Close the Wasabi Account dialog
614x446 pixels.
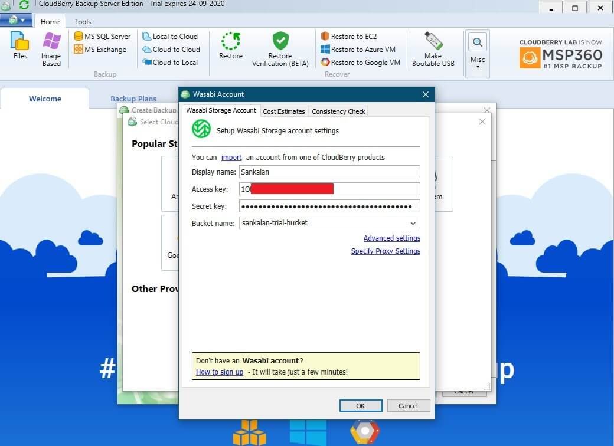pyautogui.click(x=426, y=94)
